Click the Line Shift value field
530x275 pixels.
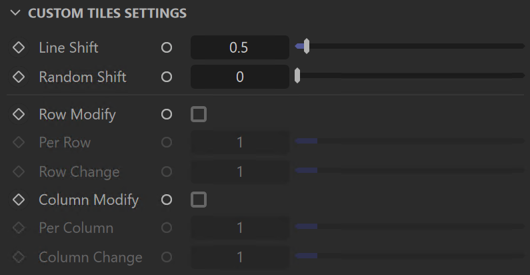coord(239,47)
